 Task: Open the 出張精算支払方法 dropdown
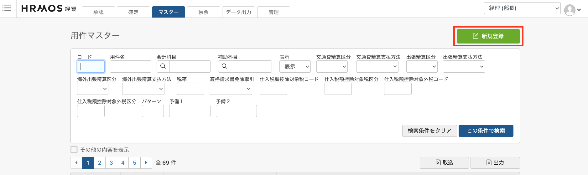464,66
